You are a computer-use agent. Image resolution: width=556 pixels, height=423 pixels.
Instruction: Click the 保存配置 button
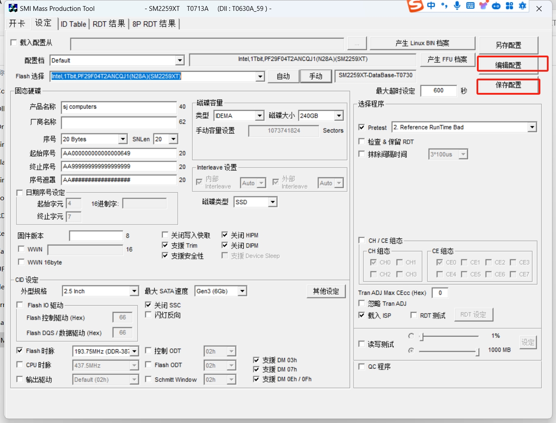(508, 85)
